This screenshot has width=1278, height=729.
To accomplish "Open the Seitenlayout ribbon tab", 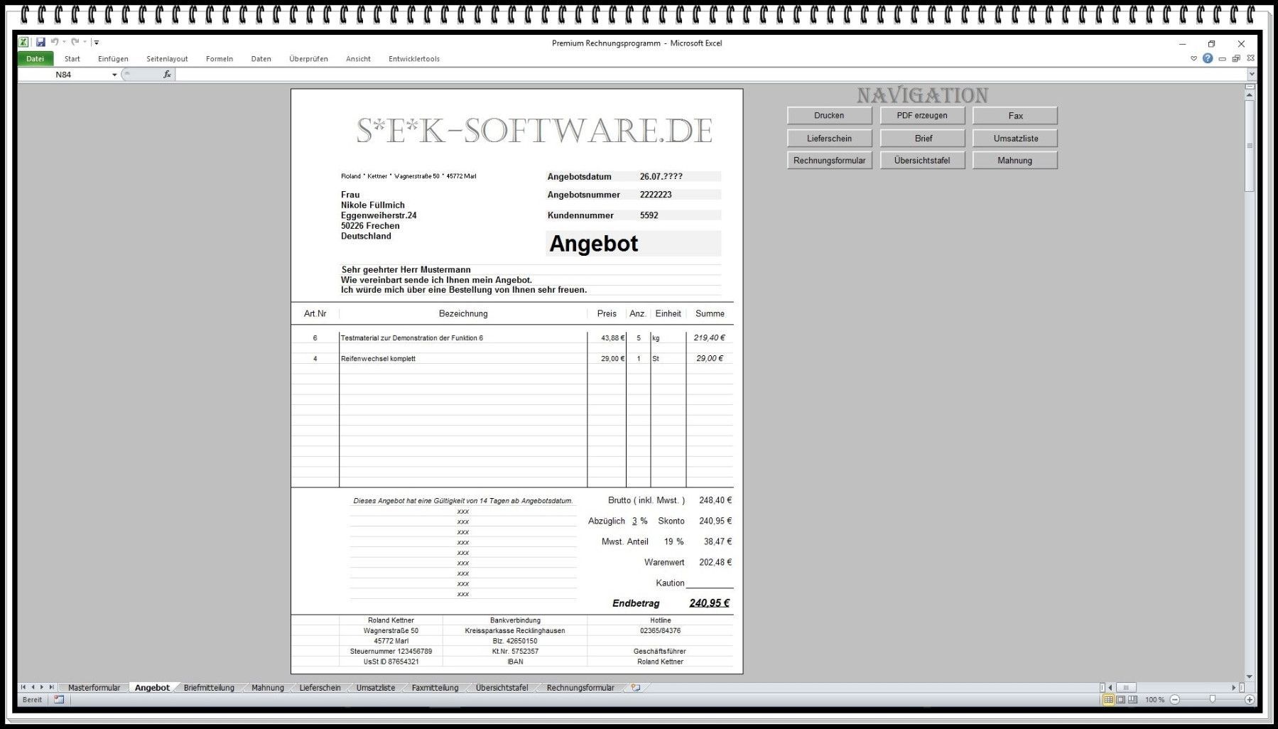I will pyautogui.click(x=167, y=59).
